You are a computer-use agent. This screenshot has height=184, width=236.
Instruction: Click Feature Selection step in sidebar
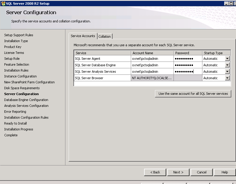click(16, 64)
